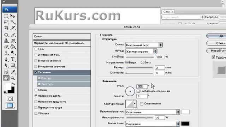Select the Brush tool
Image resolution: width=226 pixels, height=127 pixels.
13,35
